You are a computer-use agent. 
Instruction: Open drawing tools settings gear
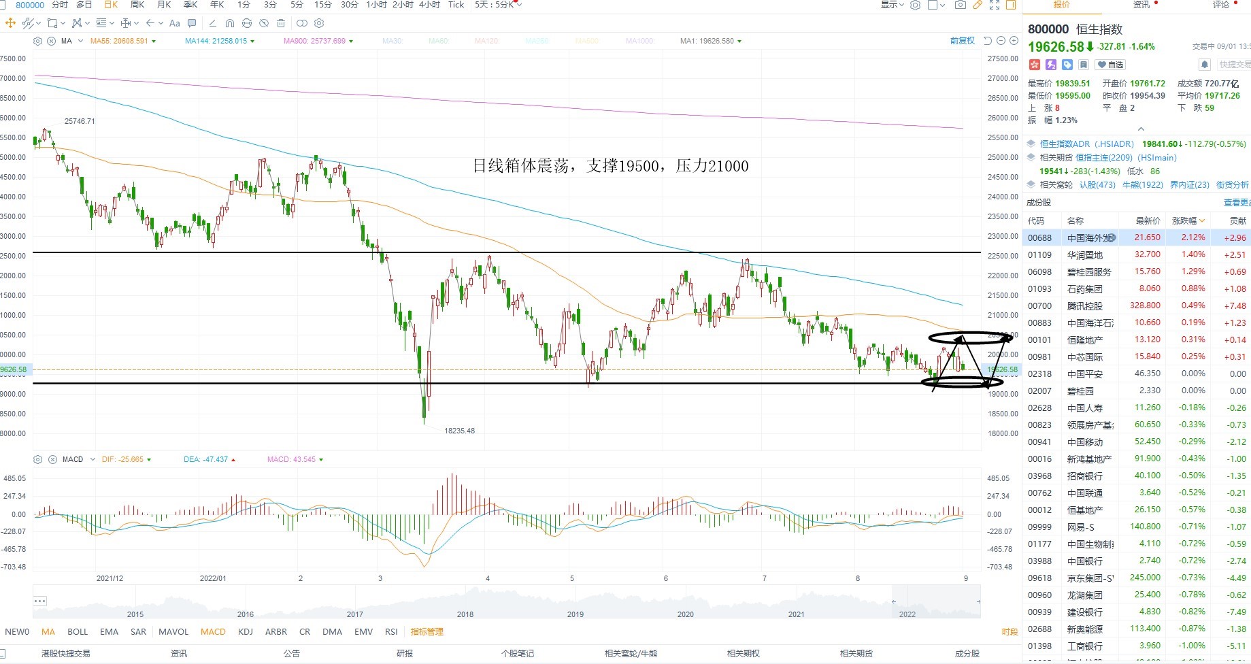pos(319,23)
